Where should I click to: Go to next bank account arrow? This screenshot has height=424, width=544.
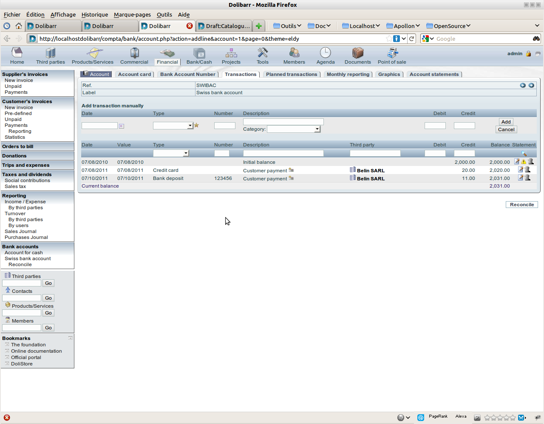click(531, 85)
